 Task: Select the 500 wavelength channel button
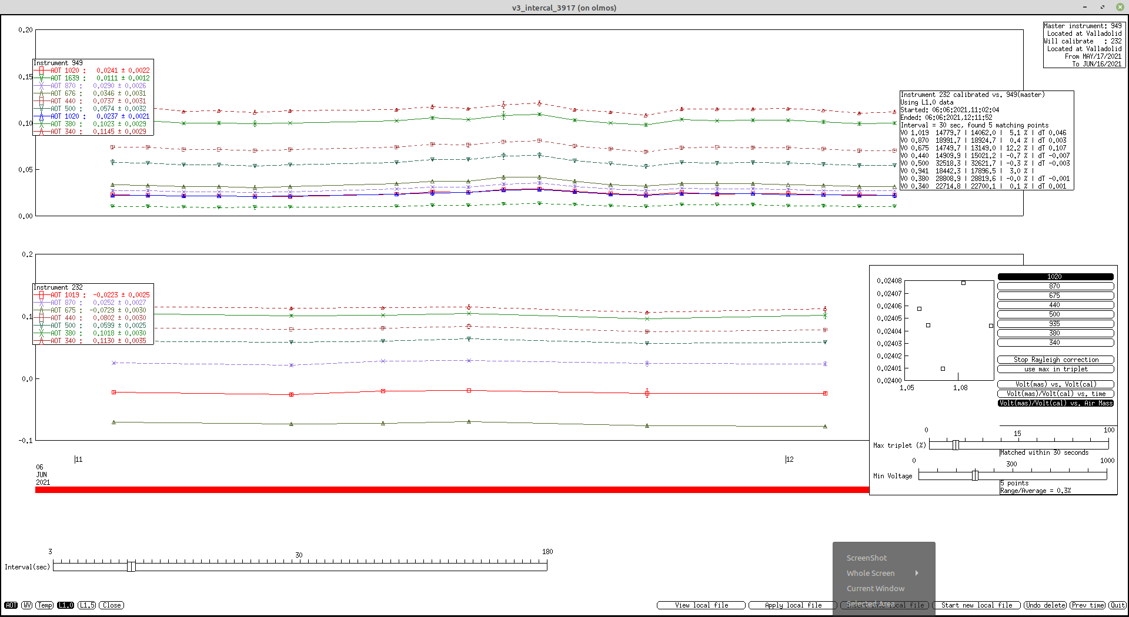[1055, 314]
